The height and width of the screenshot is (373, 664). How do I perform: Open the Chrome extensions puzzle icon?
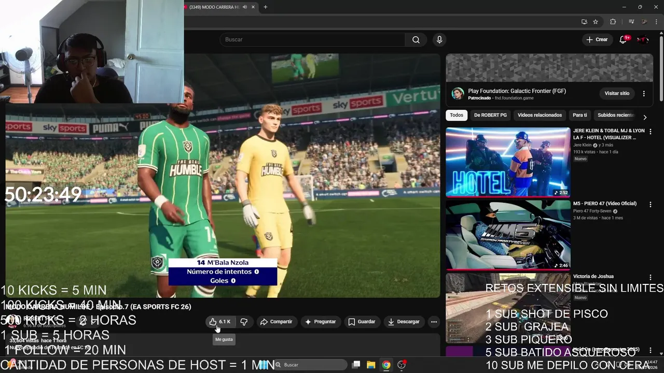coord(613,22)
